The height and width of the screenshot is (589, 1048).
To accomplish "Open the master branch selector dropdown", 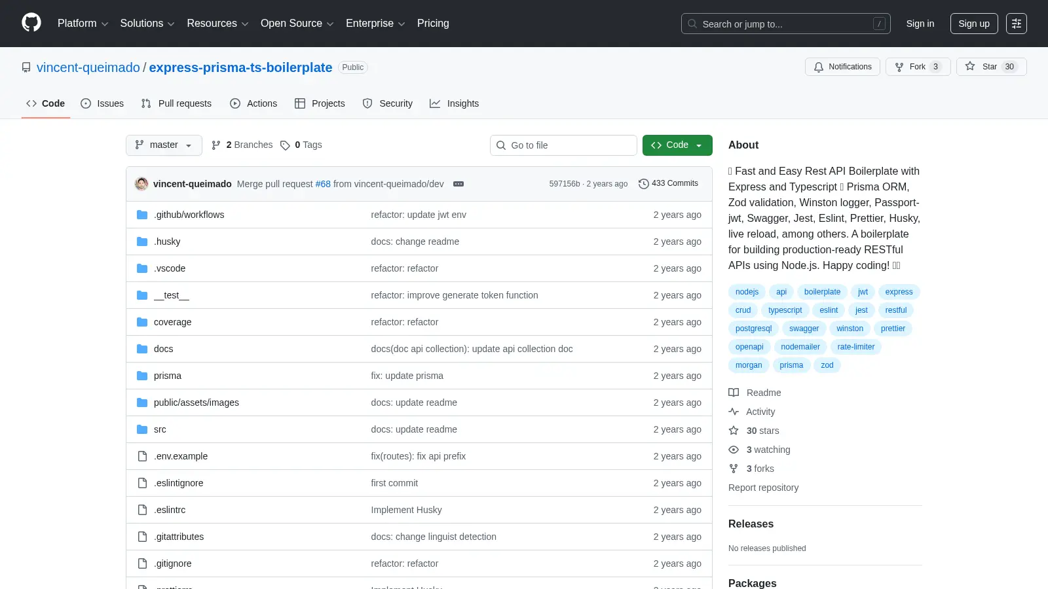I will tap(164, 145).
